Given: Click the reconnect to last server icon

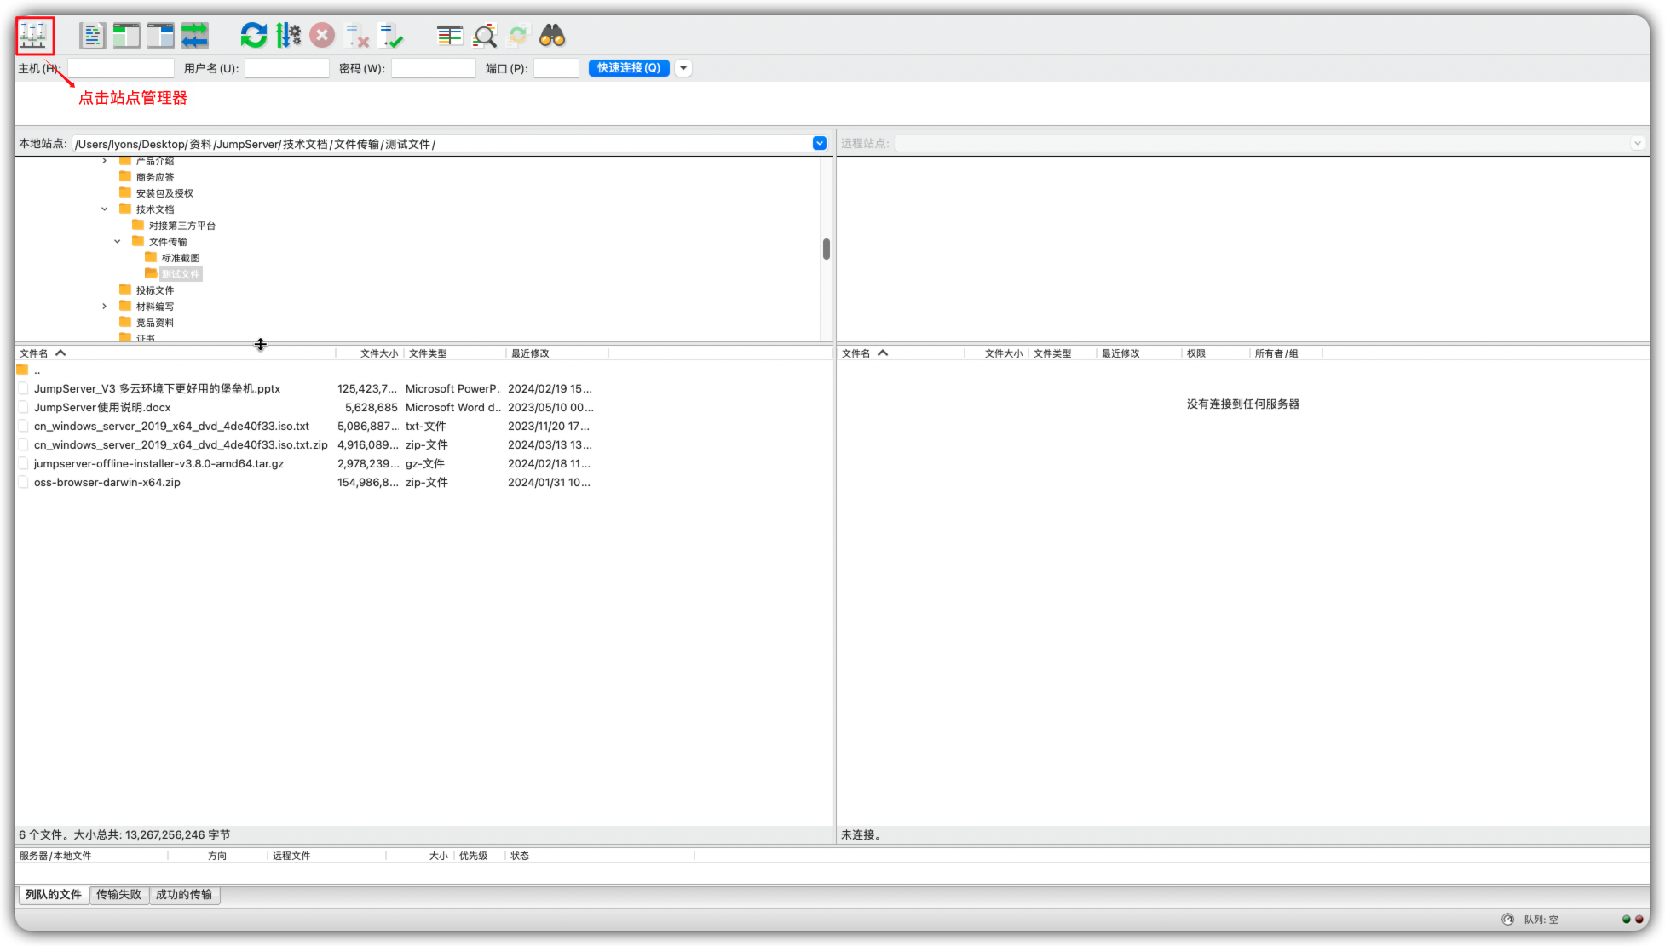Looking at the screenshot, I should pyautogui.click(x=390, y=36).
